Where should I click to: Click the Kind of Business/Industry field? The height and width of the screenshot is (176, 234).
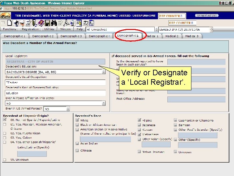pyautogui.click(x=55, y=93)
